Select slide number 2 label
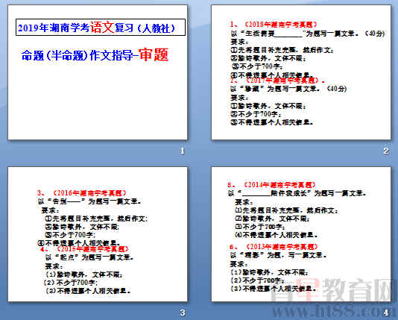 coord(386,151)
